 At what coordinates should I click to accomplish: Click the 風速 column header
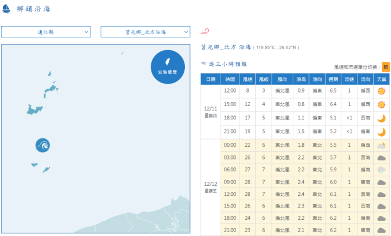[248, 80]
